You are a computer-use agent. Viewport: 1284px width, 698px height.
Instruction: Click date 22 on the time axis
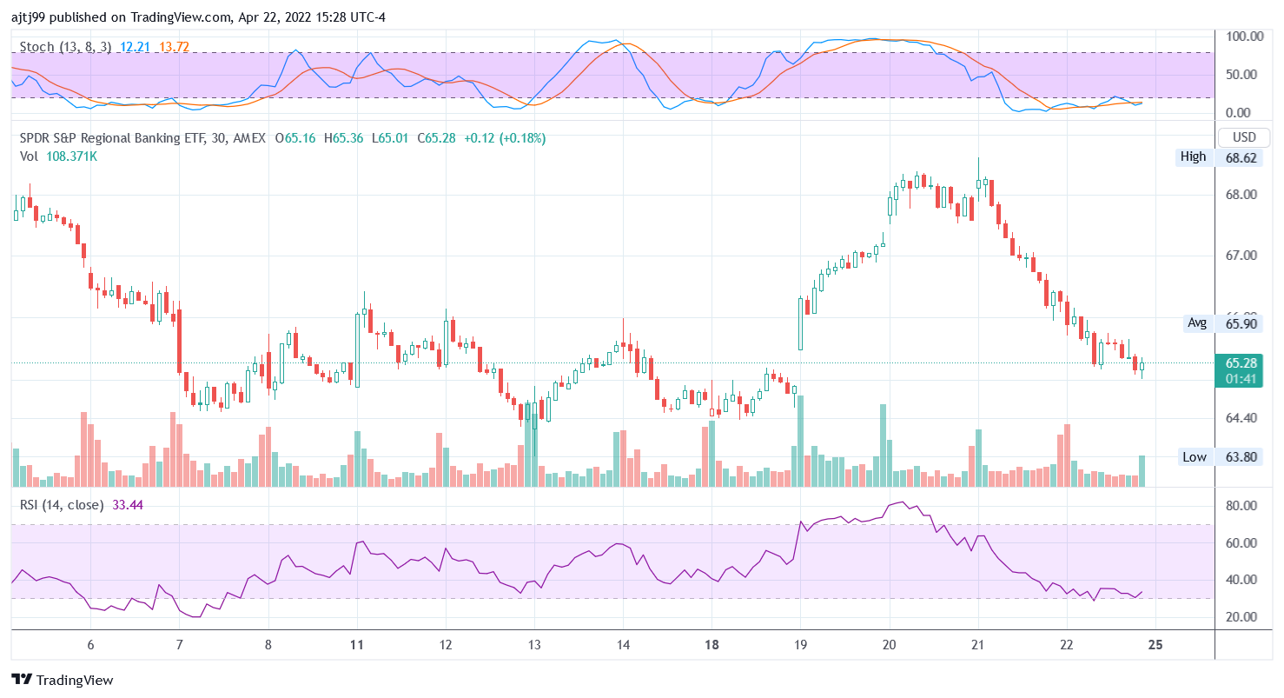point(1067,645)
